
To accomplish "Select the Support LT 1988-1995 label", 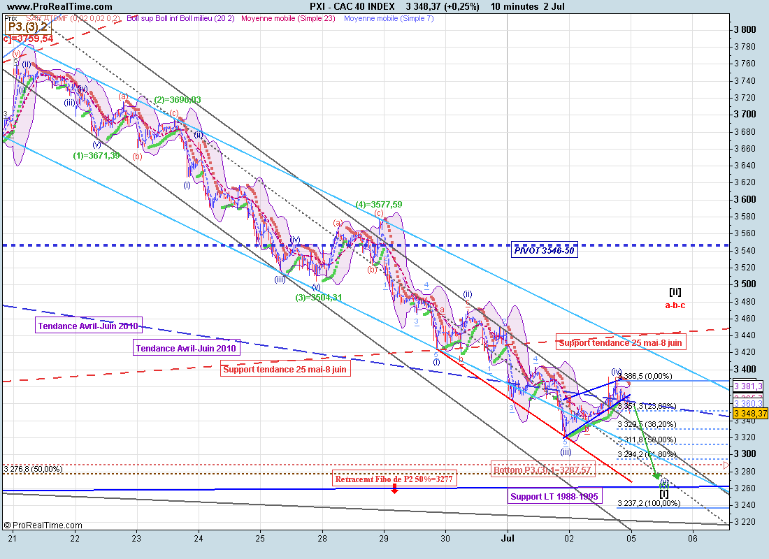I will click(554, 496).
